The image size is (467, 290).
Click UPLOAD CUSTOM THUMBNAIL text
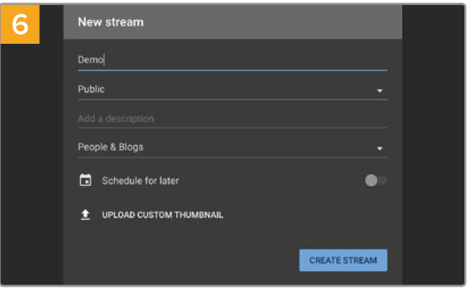coord(162,215)
